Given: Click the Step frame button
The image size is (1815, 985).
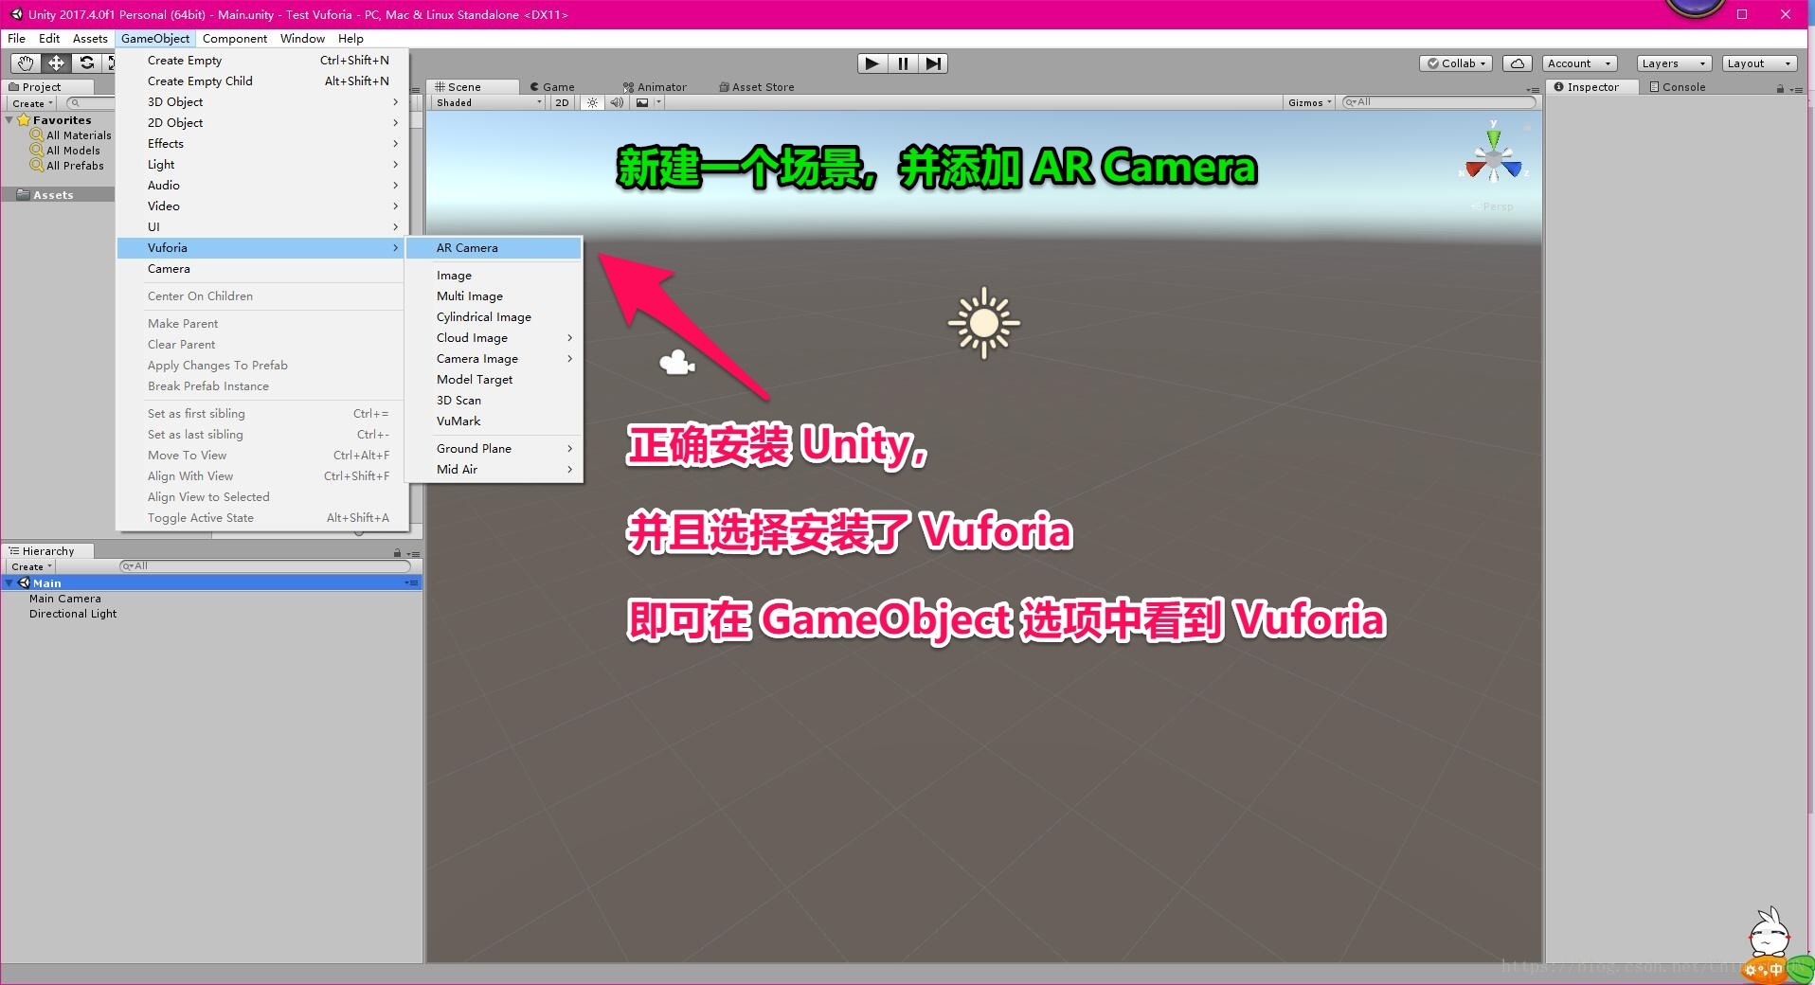Looking at the screenshot, I should pyautogui.click(x=933, y=63).
